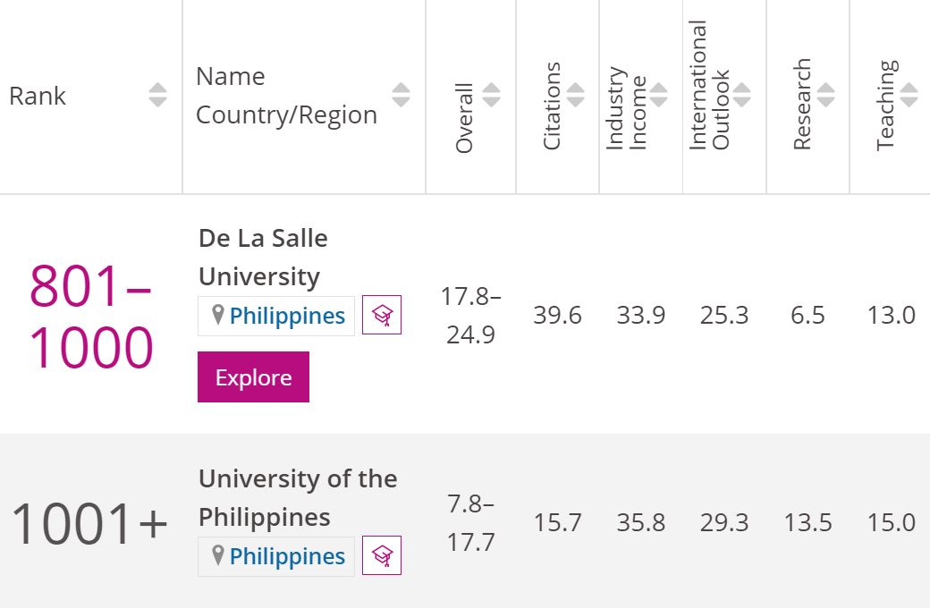The height and width of the screenshot is (609, 930).
Task: Open Philippines link under De La Salle University
Action: click(287, 316)
